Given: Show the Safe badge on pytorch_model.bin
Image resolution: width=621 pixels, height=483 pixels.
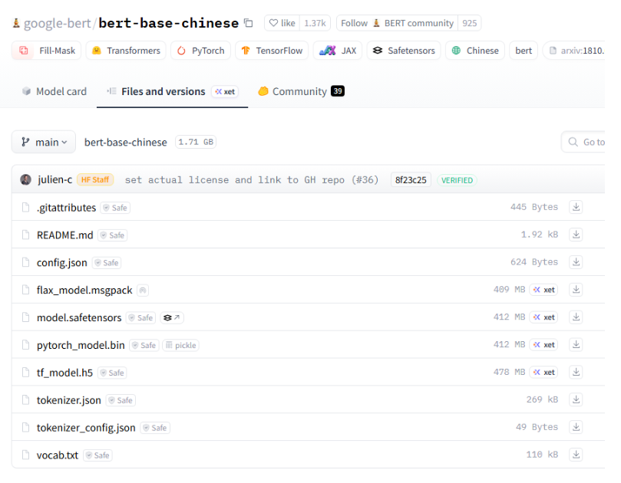Looking at the screenshot, I should pos(144,345).
